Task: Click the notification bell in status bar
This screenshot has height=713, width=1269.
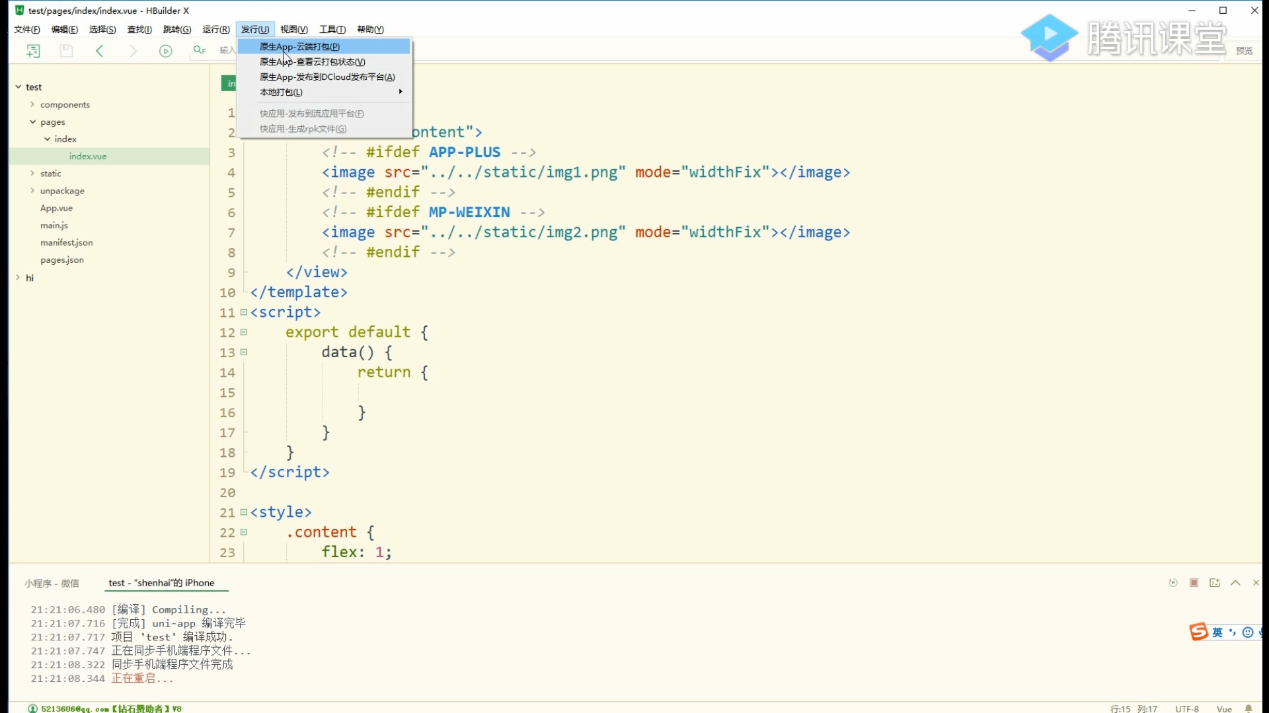Action: tap(1249, 708)
